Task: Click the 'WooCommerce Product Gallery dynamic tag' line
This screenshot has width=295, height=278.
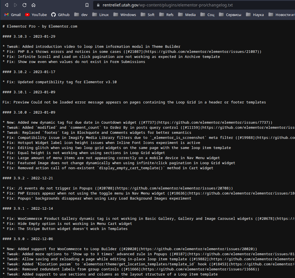Action: (x=149, y=219)
